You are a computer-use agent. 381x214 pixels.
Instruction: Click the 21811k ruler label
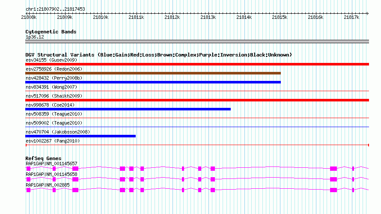[x=136, y=17]
